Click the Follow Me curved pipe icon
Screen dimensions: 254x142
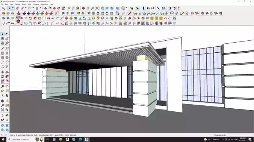(57, 13)
